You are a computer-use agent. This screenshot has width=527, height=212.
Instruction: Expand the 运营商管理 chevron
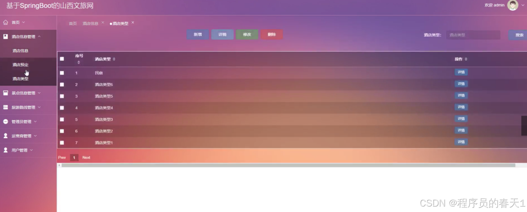coord(35,136)
